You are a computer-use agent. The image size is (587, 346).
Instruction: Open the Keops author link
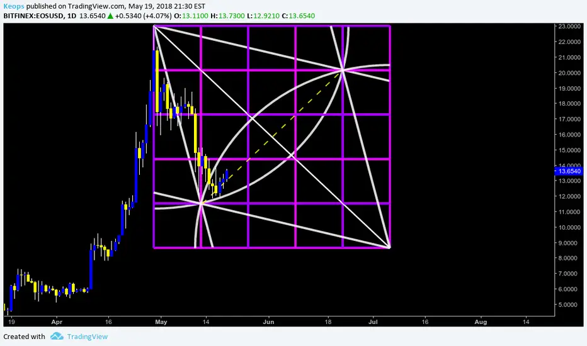click(x=14, y=6)
